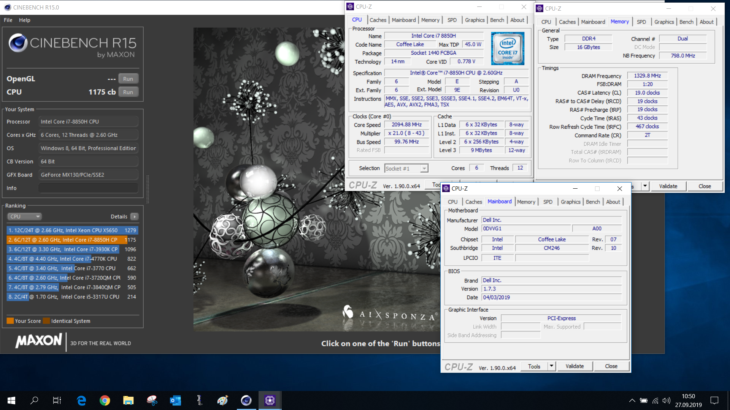Click Validate in Mainboard CPU-Z window
The image size is (730, 410).
[575, 366]
